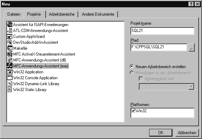Image resolution: width=202 pixels, height=139 pixels.
Task: Choose the Custom AppWizard icon
Action: [x=10, y=36]
